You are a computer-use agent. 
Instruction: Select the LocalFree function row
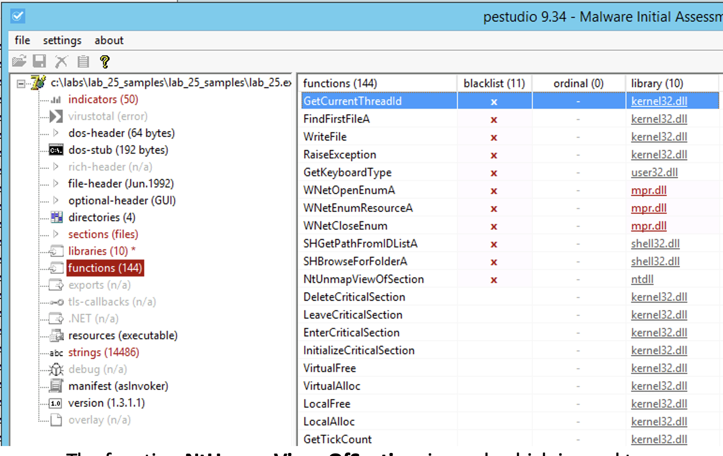510,404
